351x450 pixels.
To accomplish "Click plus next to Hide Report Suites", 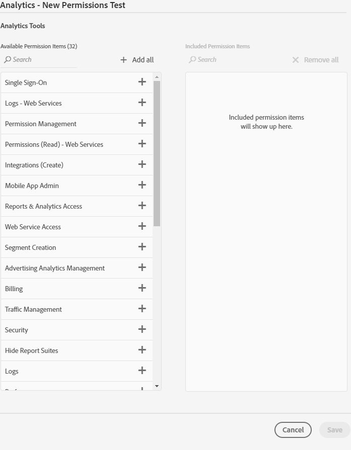I will [x=142, y=350].
